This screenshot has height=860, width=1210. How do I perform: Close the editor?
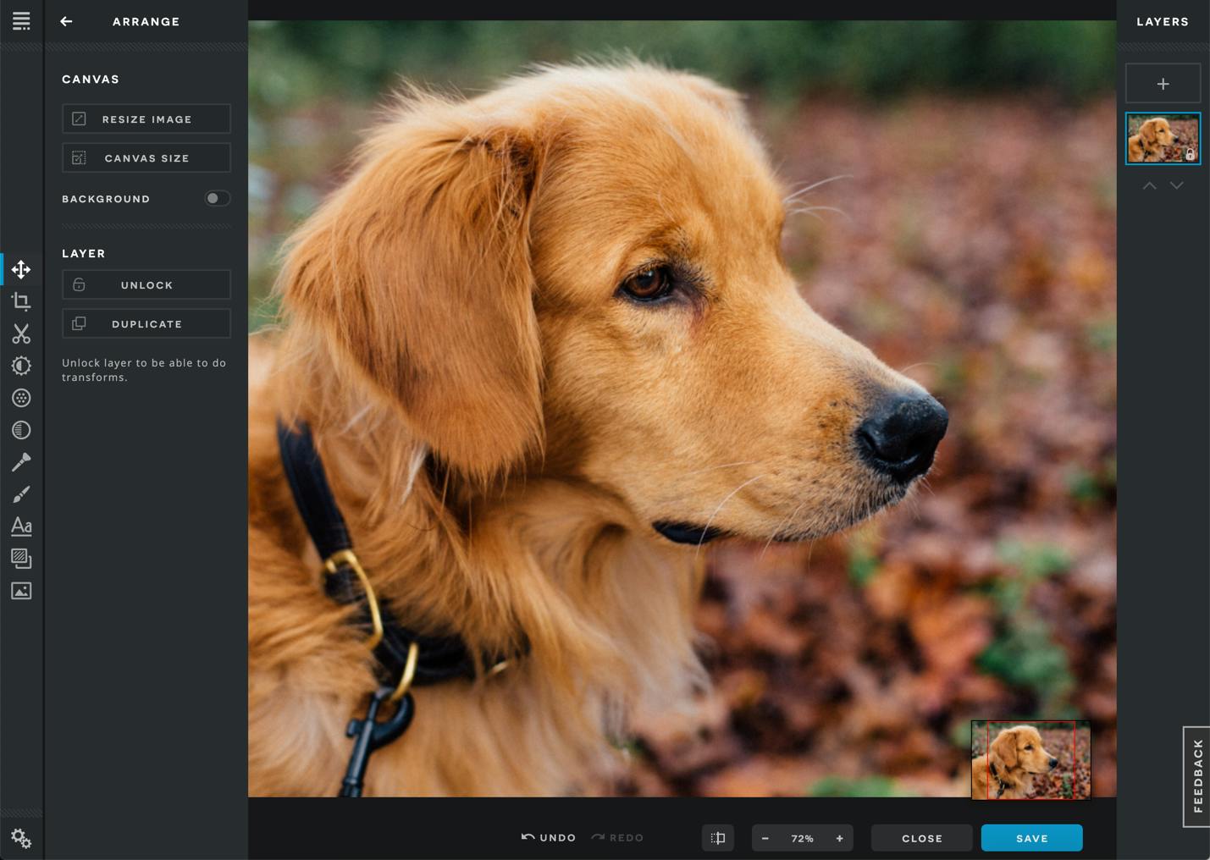coord(922,838)
